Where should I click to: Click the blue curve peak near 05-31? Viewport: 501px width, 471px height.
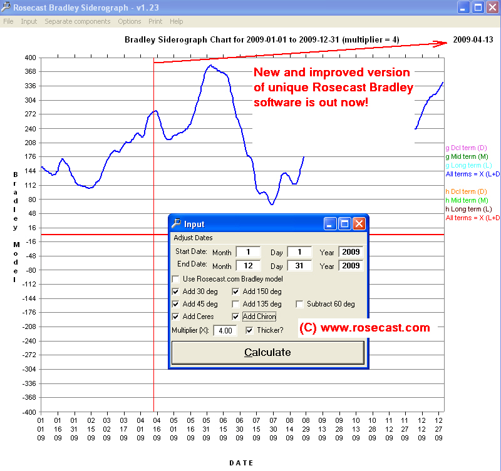pos(210,66)
